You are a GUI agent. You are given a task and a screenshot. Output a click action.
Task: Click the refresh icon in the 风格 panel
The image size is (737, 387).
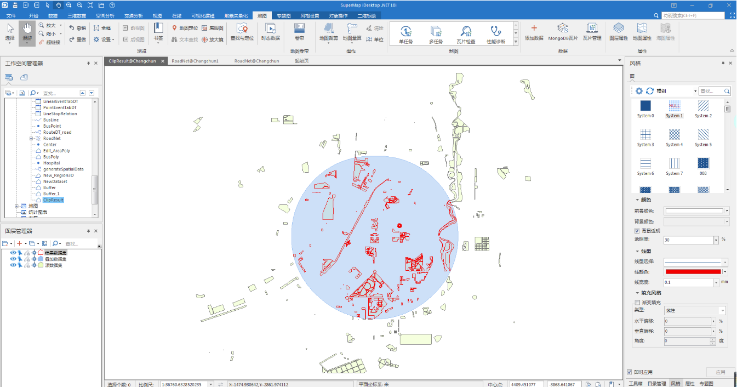tap(650, 91)
